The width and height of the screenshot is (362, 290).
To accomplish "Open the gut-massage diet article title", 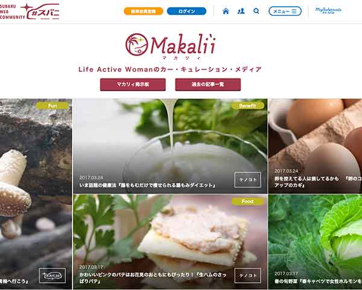I will (x=147, y=185).
